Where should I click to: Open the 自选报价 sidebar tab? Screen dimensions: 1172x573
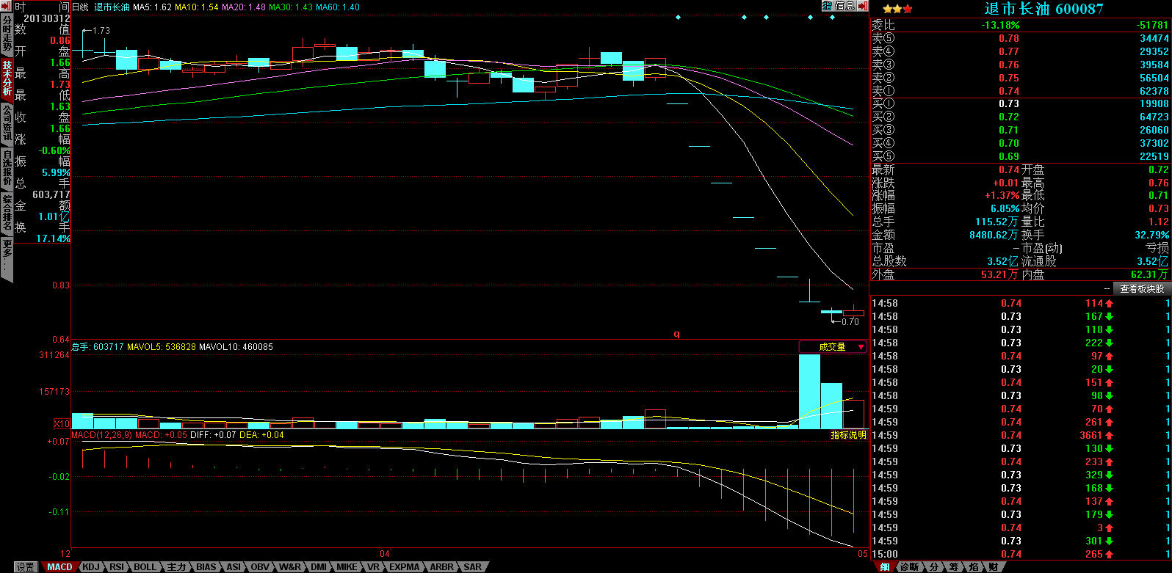[7, 168]
